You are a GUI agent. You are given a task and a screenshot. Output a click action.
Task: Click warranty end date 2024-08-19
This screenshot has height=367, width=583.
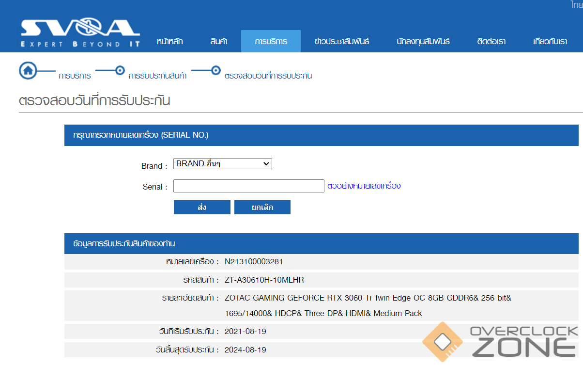click(x=245, y=350)
